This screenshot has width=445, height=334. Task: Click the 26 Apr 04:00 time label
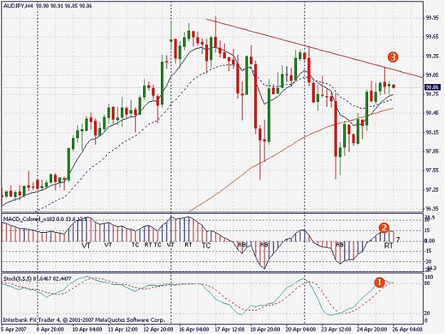[x=407, y=330]
